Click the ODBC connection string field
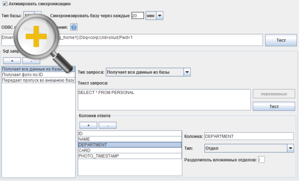Viewport: 299px width, 181px height. pyautogui.click(x=132, y=40)
